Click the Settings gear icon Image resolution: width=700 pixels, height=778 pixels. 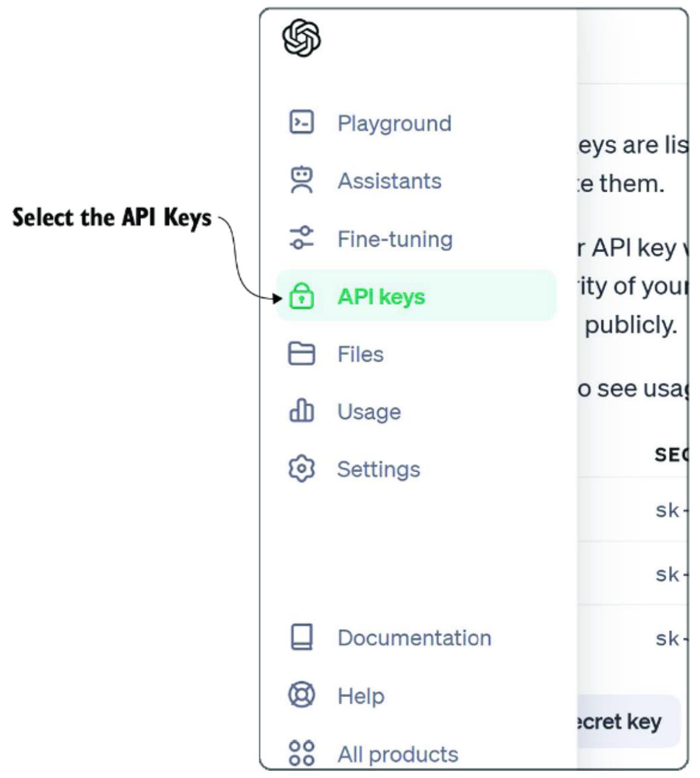point(302,468)
